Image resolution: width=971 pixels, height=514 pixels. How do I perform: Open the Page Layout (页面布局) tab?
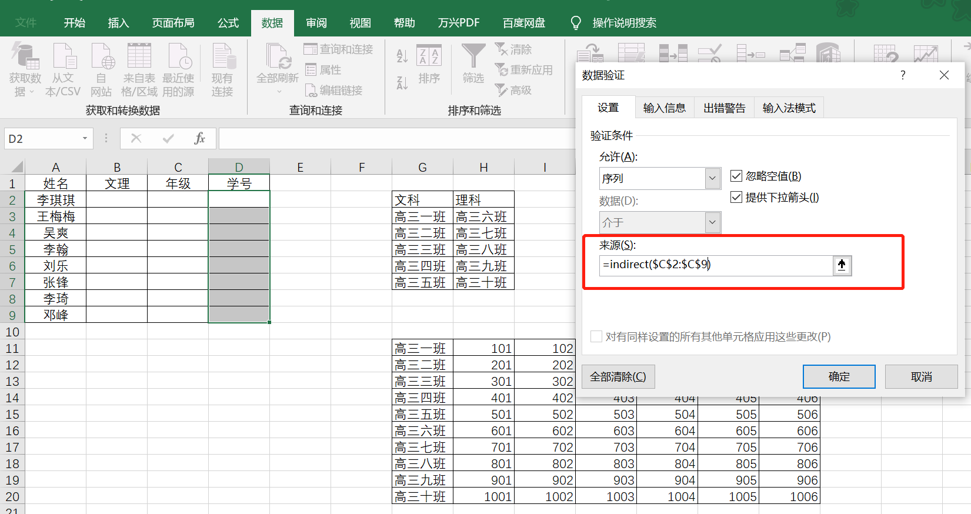click(x=173, y=23)
